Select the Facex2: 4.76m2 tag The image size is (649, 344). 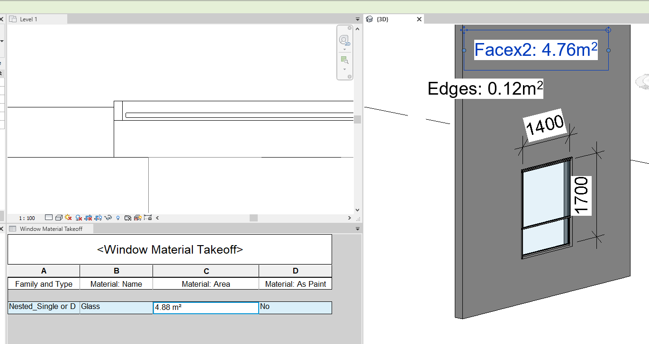pyautogui.click(x=535, y=49)
